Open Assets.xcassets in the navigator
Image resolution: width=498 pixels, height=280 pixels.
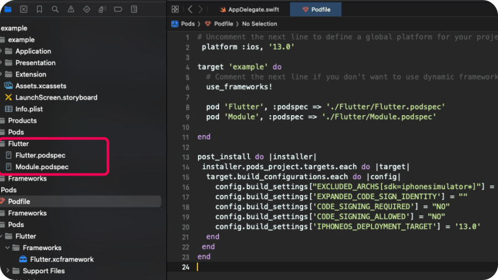(x=40, y=86)
